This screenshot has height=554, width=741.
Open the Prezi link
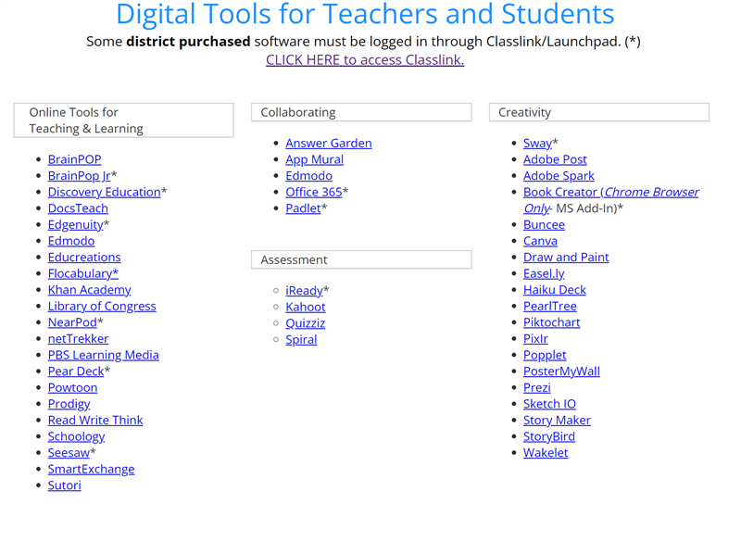(x=537, y=387)
